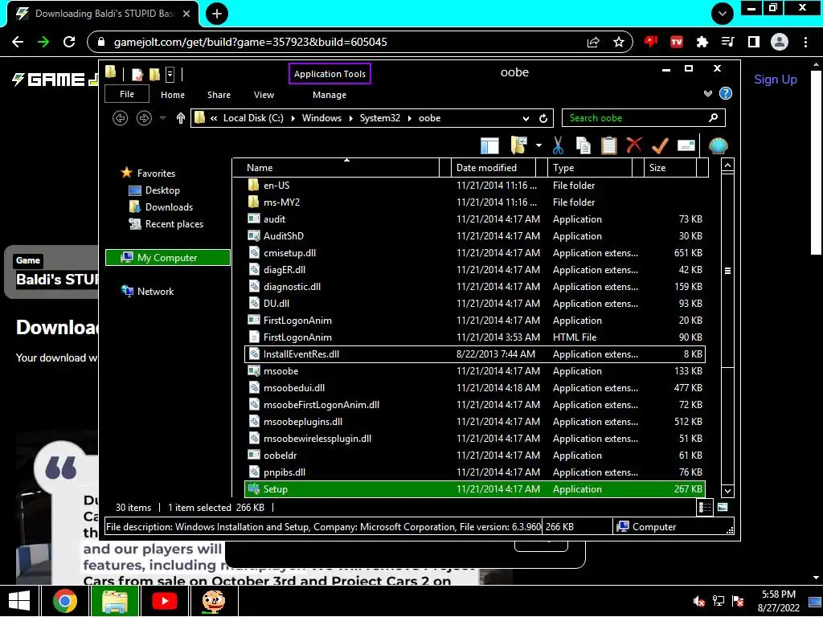Click System32 in the address path

[x=380, y=118]
